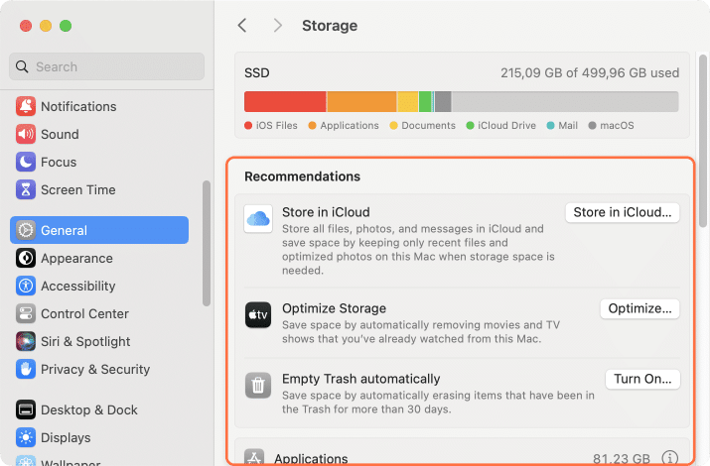
Task: Click the Displays sun icon
Action: (26, 437)
